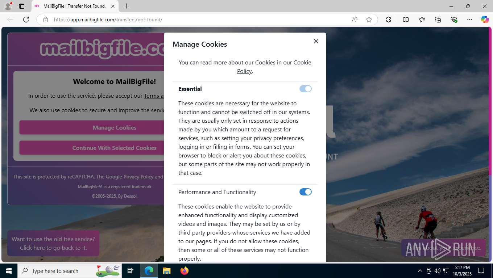The image size is (493, 278).
Task: Open the reCAPTCHA Privacy Policy link
Action: tap(138, 177)
